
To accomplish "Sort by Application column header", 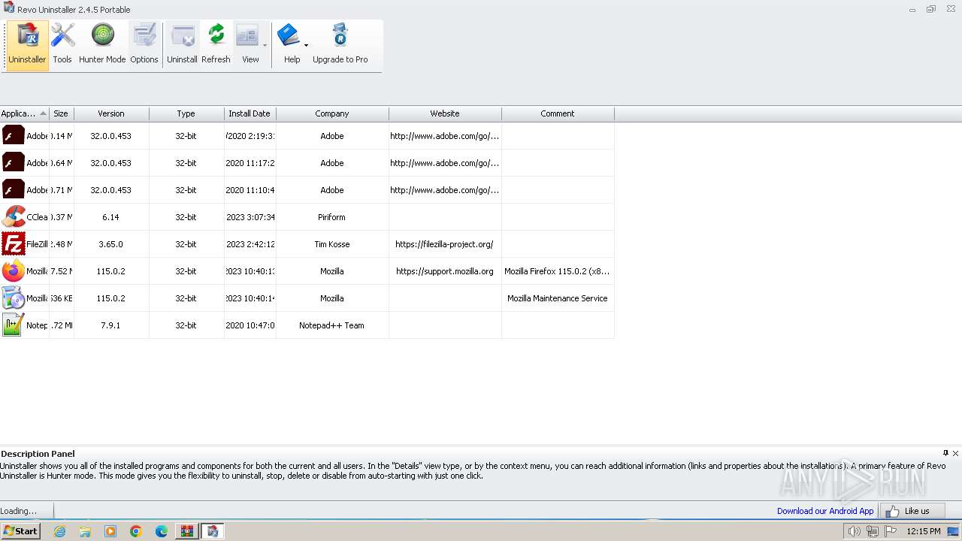I will (x=24, y=113).
